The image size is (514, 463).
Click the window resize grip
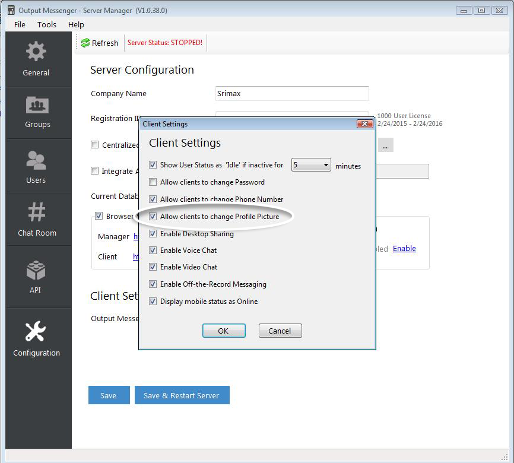pos(505,457)
